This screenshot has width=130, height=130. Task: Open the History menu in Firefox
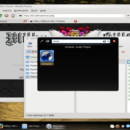pos(7,11)
